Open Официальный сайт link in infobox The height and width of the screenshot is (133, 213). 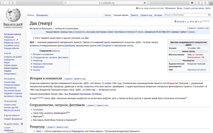[x=196, y=70]
